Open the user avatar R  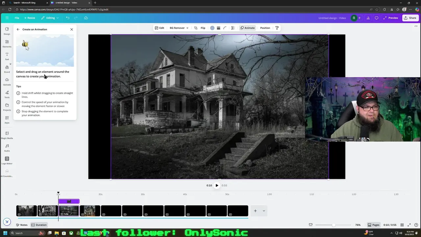(354, 18)
